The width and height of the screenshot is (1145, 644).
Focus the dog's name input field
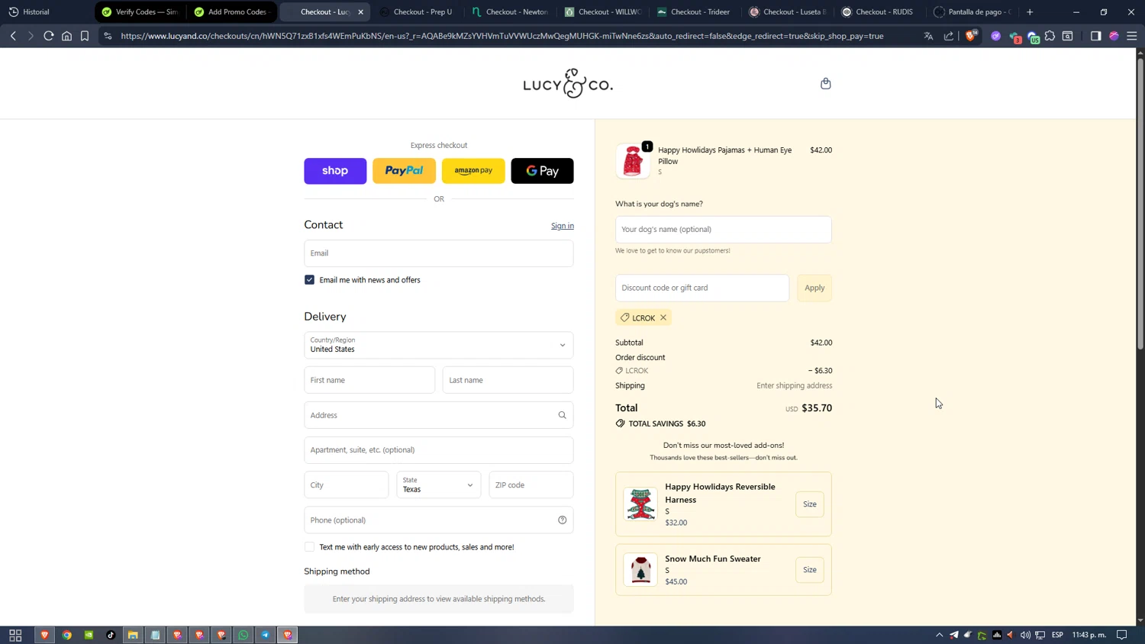724,230
